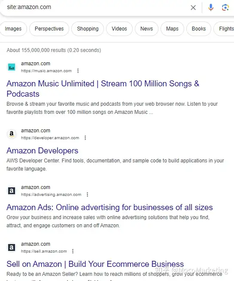This screenshot has width=234, height=281.
Task: Open more options for sell.amazon.com result
Action: pyautogui.click(x=73, y=251)
